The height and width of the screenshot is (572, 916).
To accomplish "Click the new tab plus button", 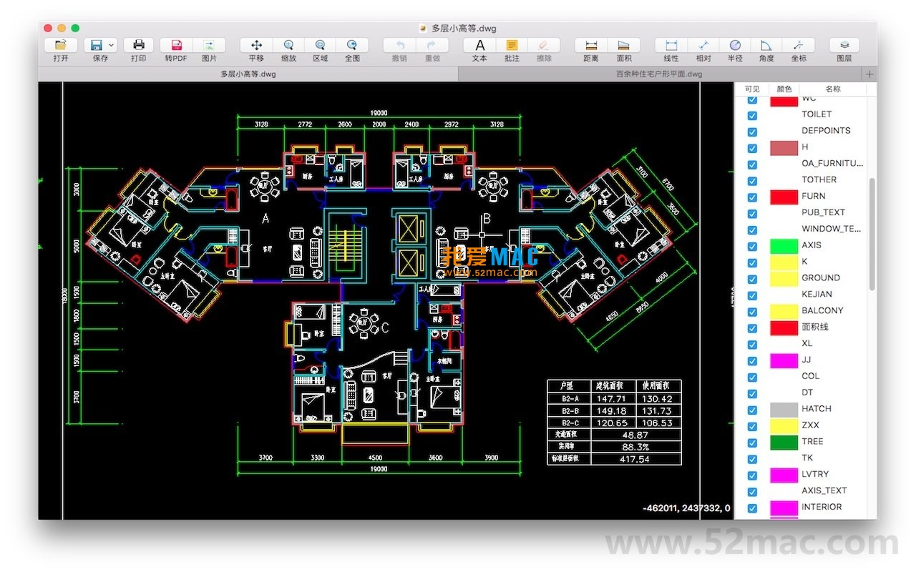I will coord(869,74).
